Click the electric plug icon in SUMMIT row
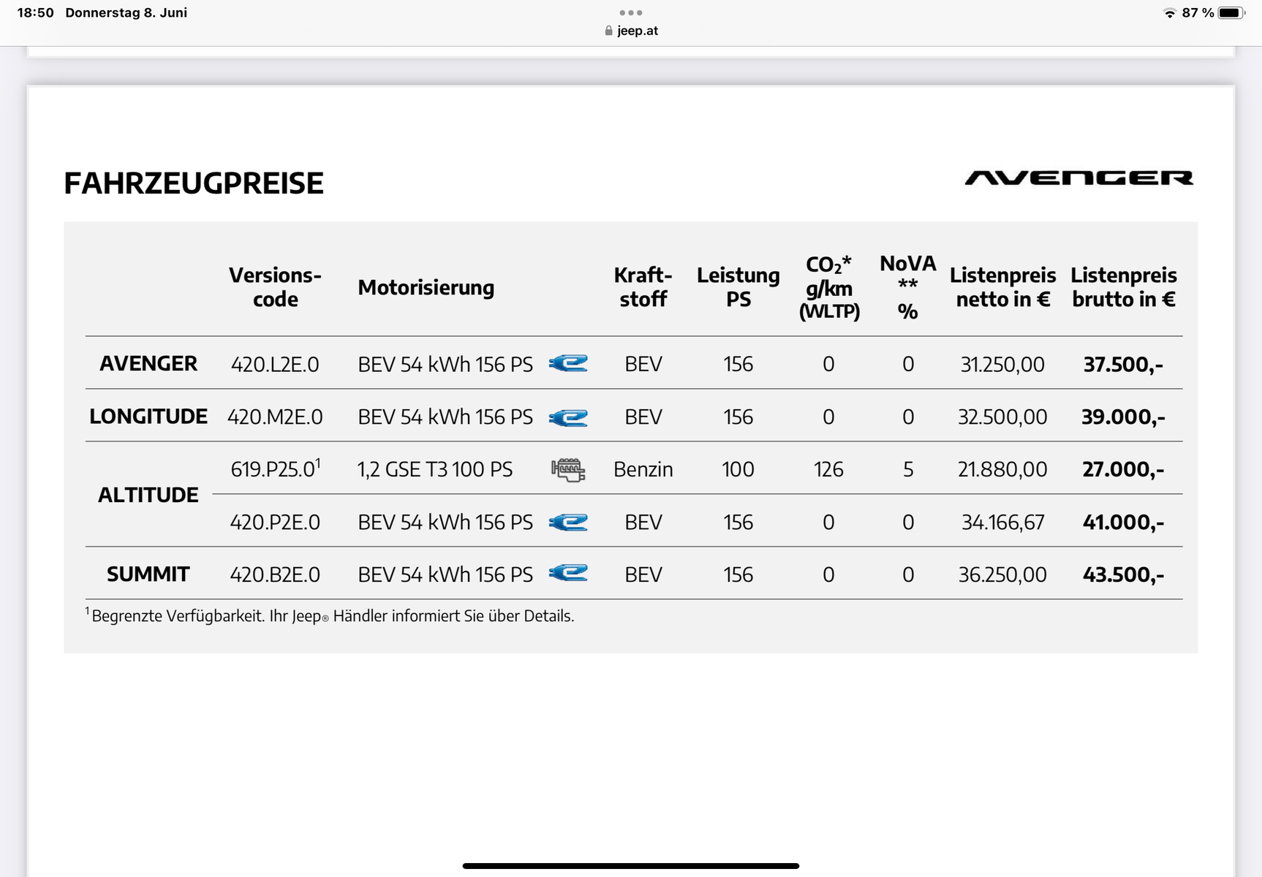The width and height of the screenshot is (1262, 877). pos(568,574)
